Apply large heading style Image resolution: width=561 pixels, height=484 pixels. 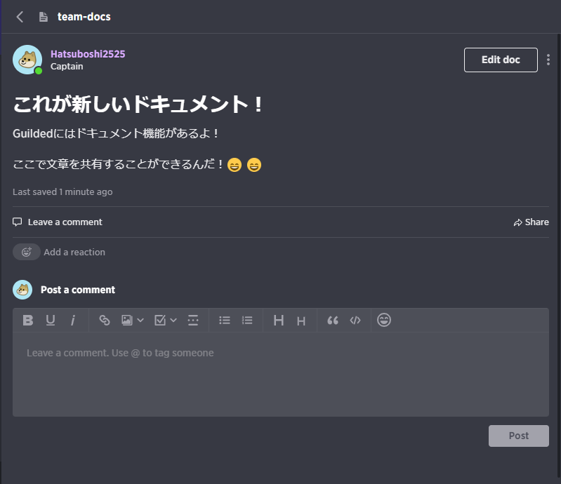click(279, 321)
